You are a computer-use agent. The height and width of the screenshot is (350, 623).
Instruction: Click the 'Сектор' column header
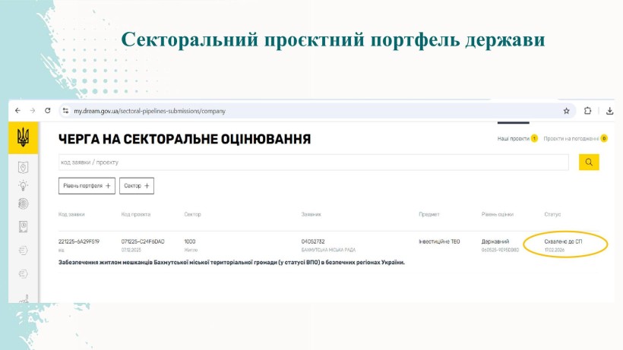click(193, 214)
